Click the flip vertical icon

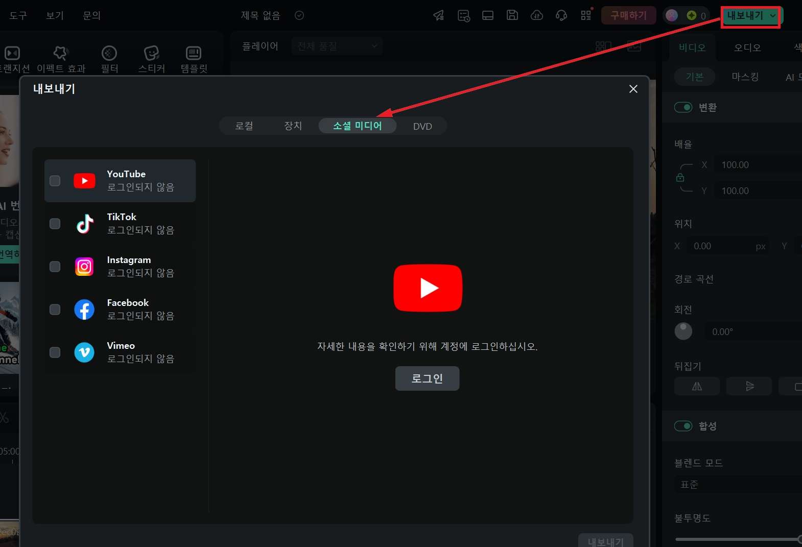pyautogui.click(x=749, y=386)
